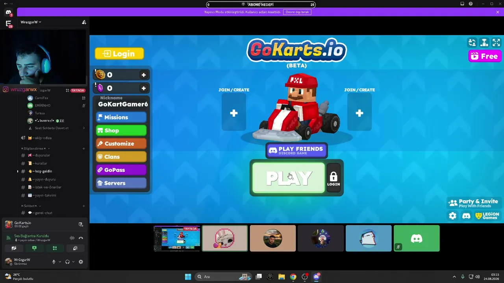Open the GoPass menu
The width and height of the screenshot is (504, 283).
click(121, 170)
